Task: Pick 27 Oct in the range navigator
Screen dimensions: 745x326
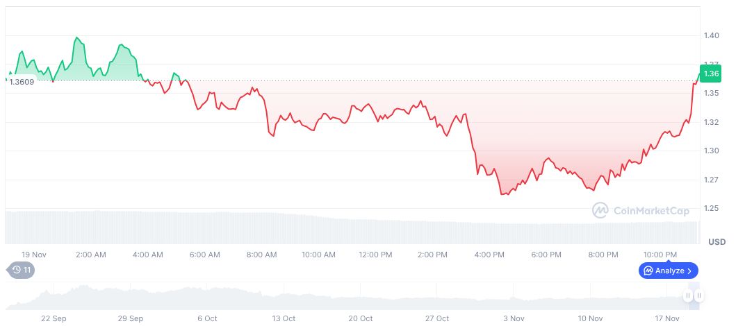Action: coord(437,318)
